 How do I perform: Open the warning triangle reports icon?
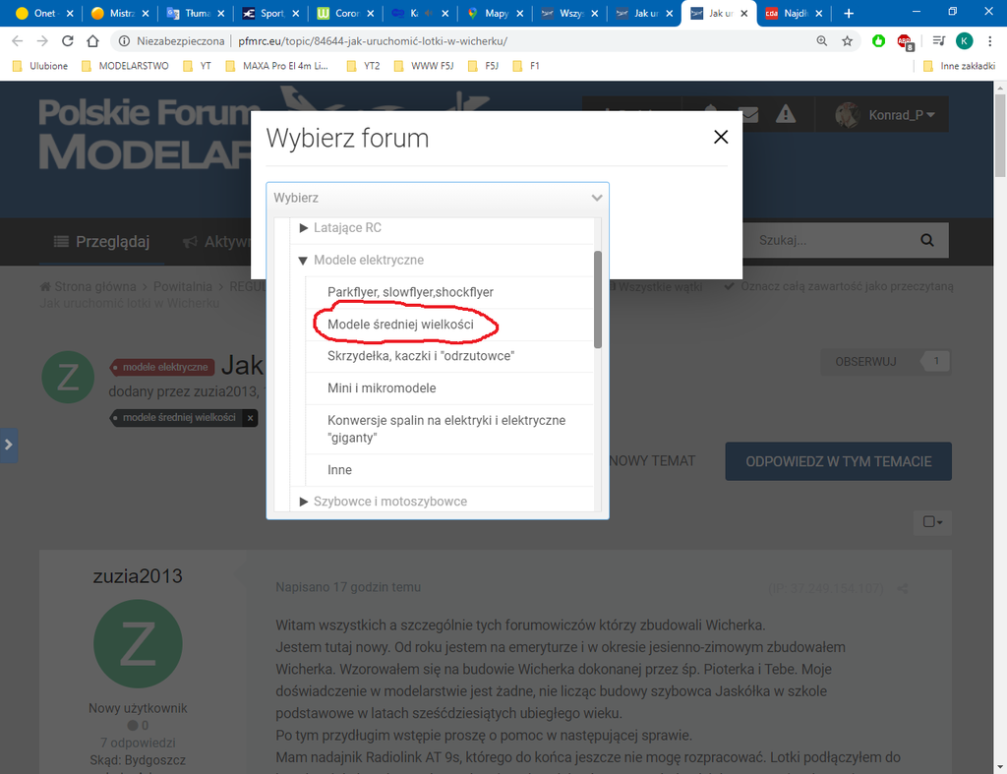[x=785, y=115]
